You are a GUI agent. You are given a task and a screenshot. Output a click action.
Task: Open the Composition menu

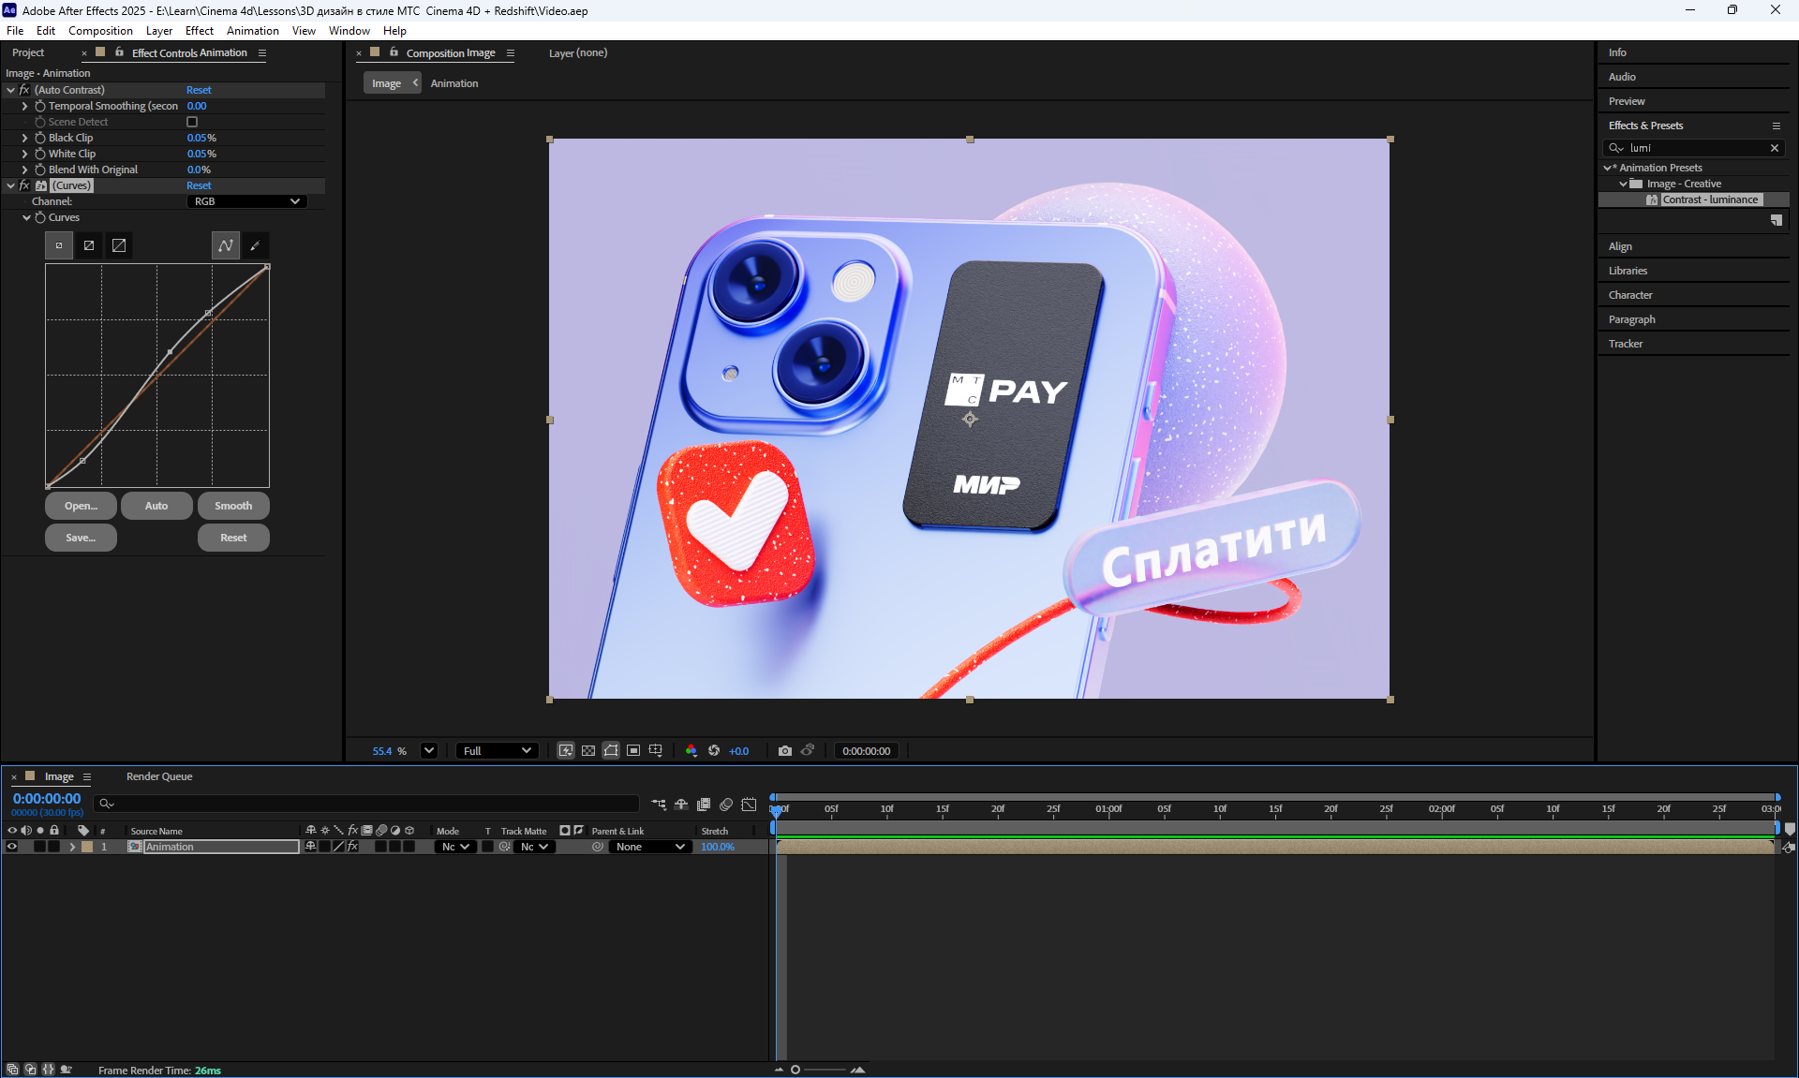[x=100, y=31]
